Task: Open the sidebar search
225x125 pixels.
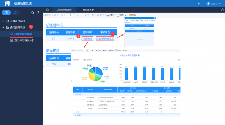Action: point(33,13)
